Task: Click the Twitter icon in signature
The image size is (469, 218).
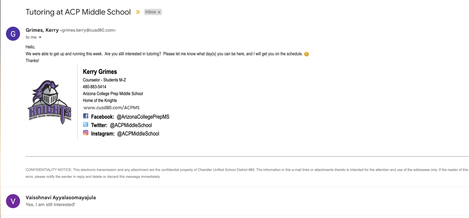Action: (x=86, y=124)
